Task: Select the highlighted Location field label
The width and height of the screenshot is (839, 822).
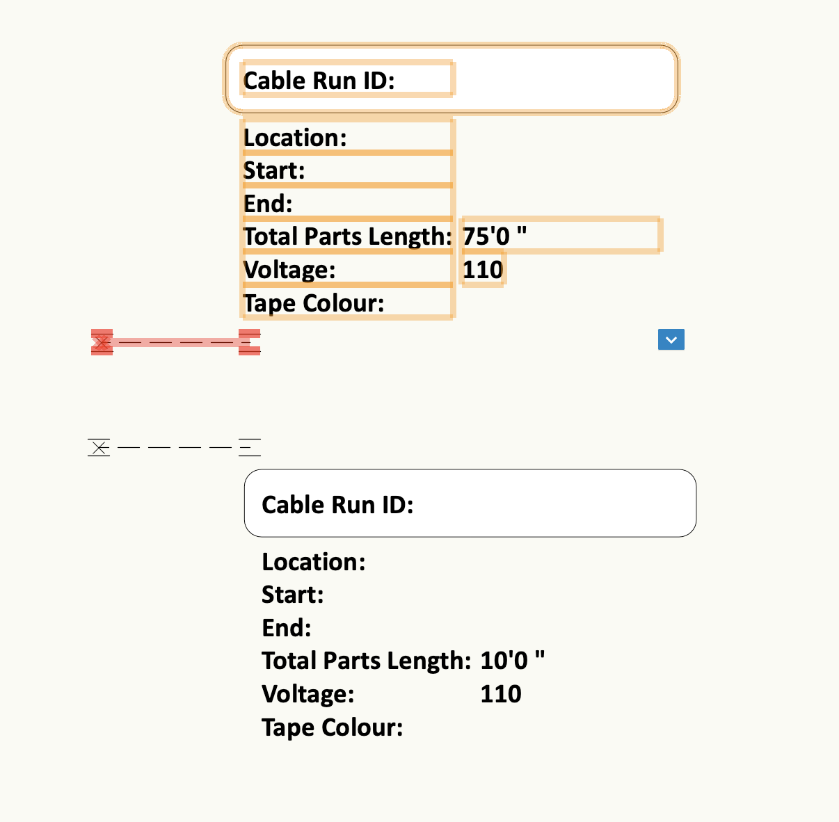Action: [x=295, y=137]
